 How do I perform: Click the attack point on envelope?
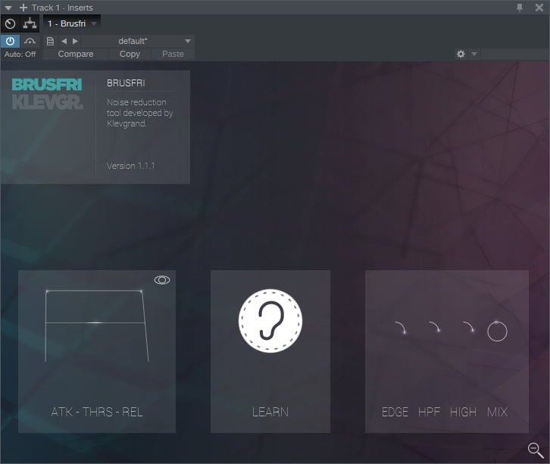(47, 291)
